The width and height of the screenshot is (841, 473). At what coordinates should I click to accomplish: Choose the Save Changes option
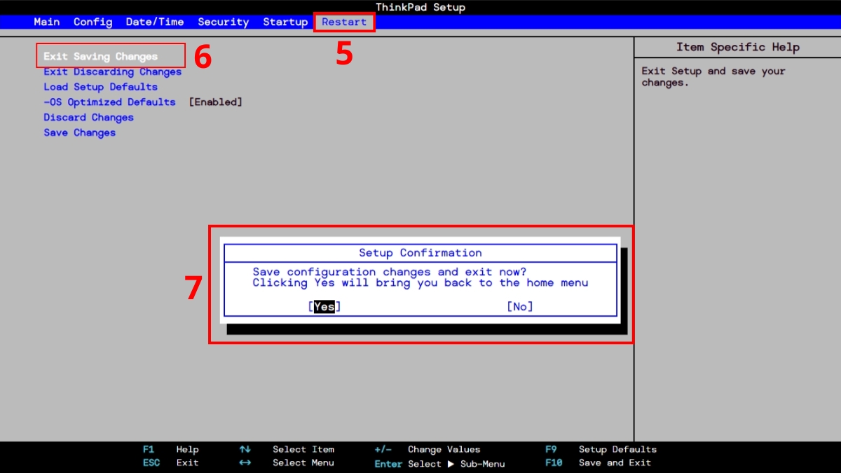point(78,132)
